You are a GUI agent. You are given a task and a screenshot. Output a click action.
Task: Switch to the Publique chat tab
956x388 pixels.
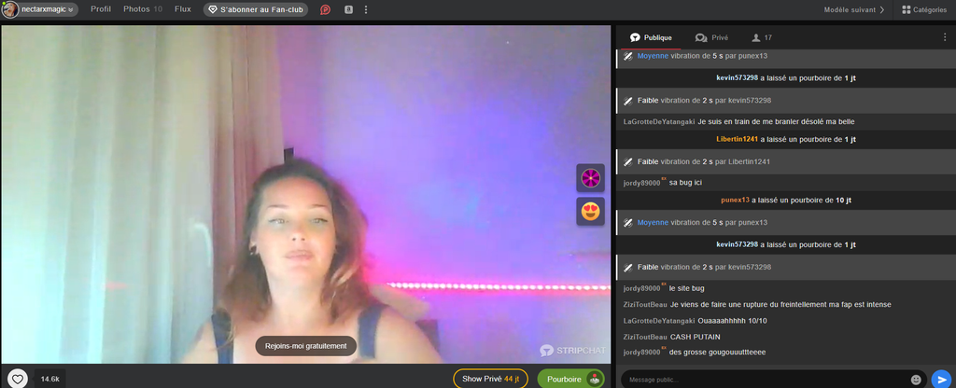(651, 37)
